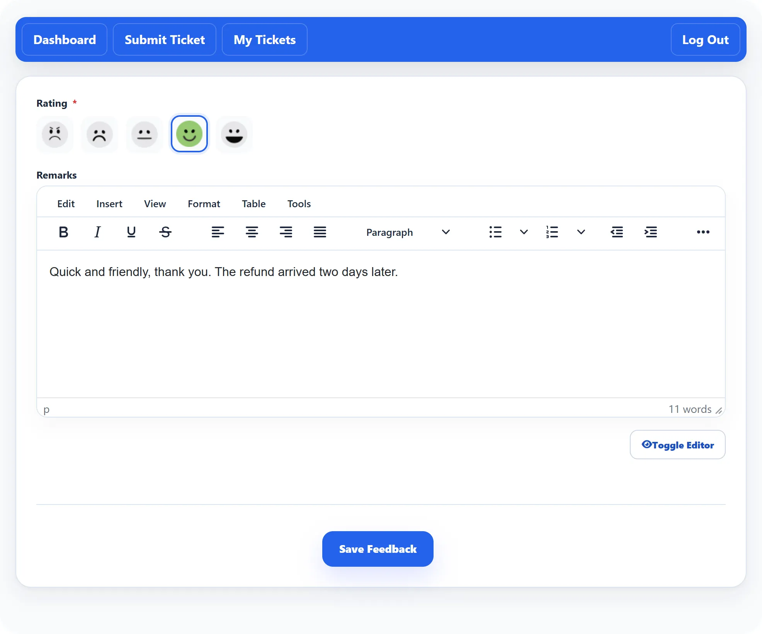This screenshot has width=762, height=634.
Task: Align text to the right
Action: (286, 232)
